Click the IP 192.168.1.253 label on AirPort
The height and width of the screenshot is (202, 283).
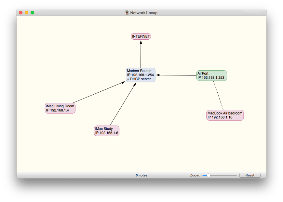pos(211,77)
